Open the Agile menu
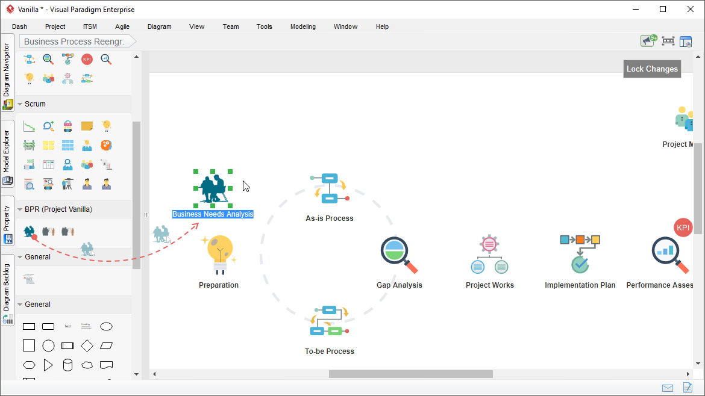 coord(122,26)
